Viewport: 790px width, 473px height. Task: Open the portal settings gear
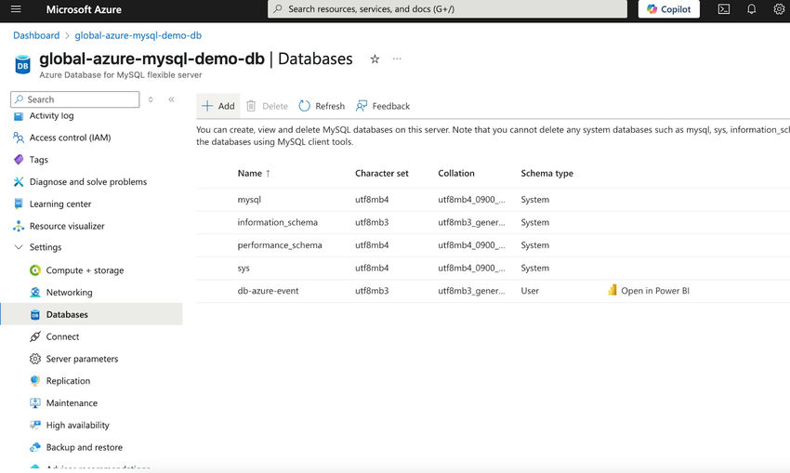point(779,9)
